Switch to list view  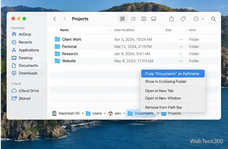point(133,19)
